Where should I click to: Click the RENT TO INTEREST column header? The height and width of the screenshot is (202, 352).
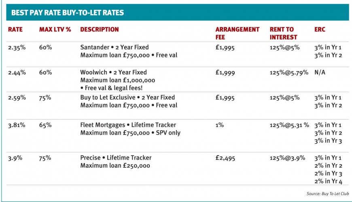283,33
